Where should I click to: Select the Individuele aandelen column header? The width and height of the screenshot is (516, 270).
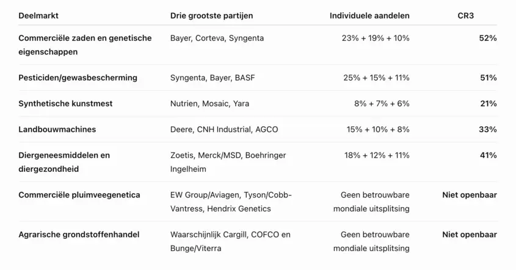(x=369, y=16)
